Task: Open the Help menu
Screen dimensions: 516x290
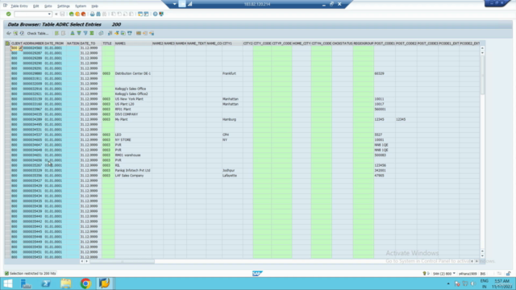Action: coord(94,6)
